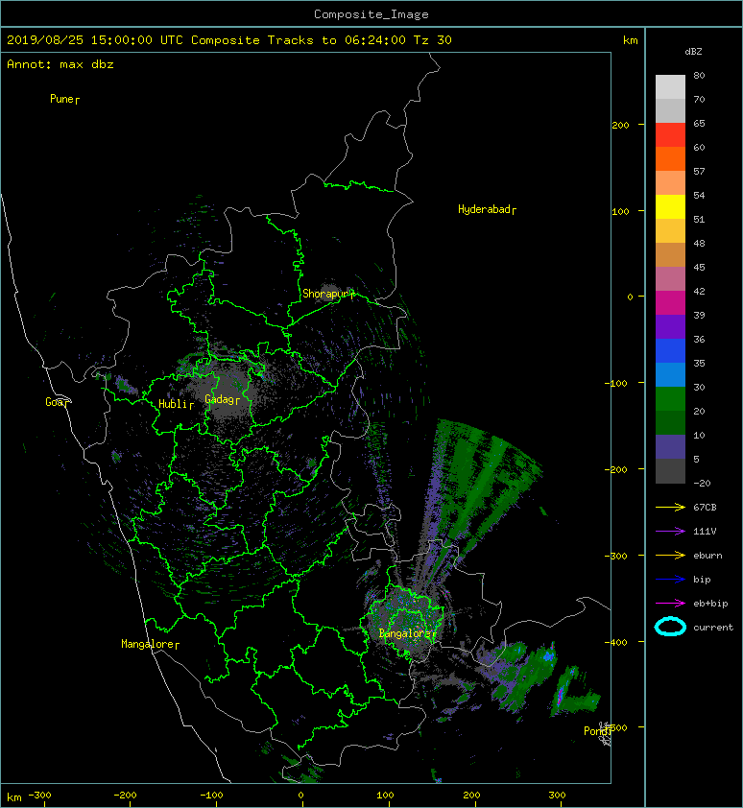Click the Pond city label near map edge
This screenshot has width=743, height=808.
click(x=597, y=730)
